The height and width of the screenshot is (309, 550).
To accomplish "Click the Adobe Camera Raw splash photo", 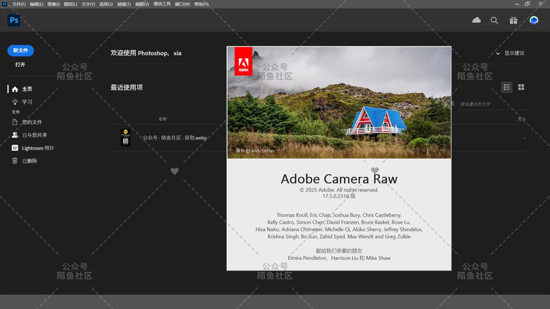I will (x=339, y=103).
